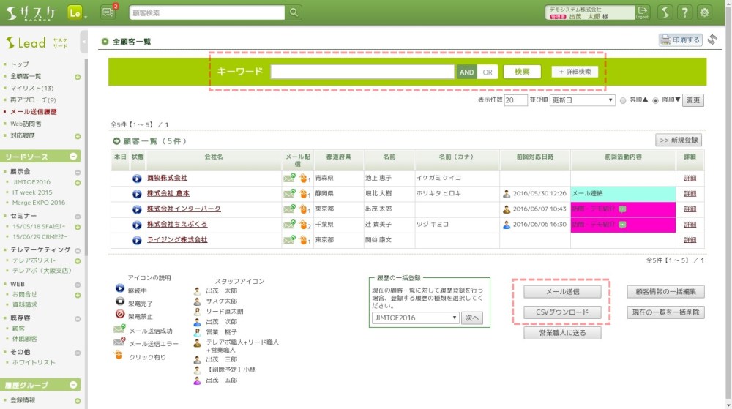Click the refresh arrows icon beside 印刷する
The image size is (732, 409).
pyautogui.click(x=712, y=40)
